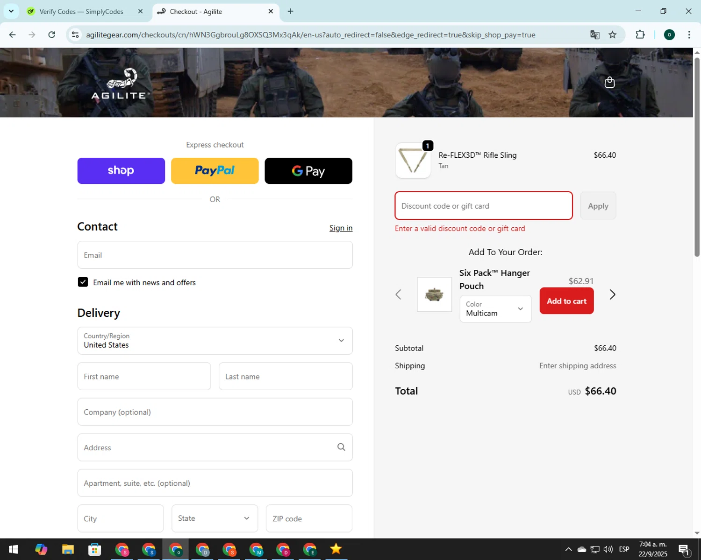The width and height of the screenshot is (701, 560).
Task: Open the Chrome profile avatar
Action: click(669, 35)
